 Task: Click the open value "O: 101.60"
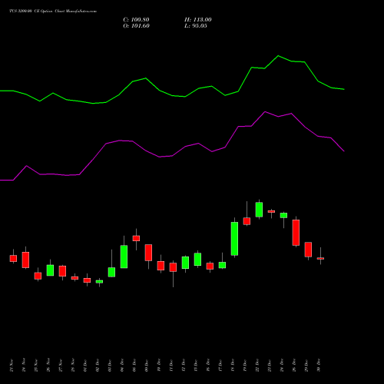[136, 26]
